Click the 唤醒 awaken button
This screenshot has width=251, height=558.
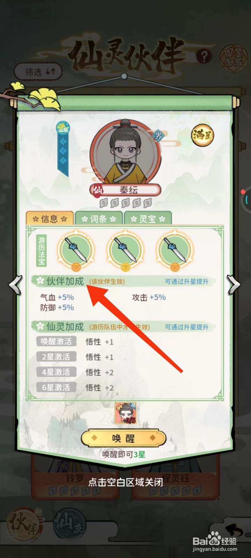[123, 438]
